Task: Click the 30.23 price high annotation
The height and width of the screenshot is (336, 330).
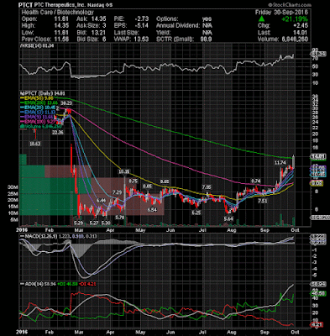Action: (x=66, y=103)
